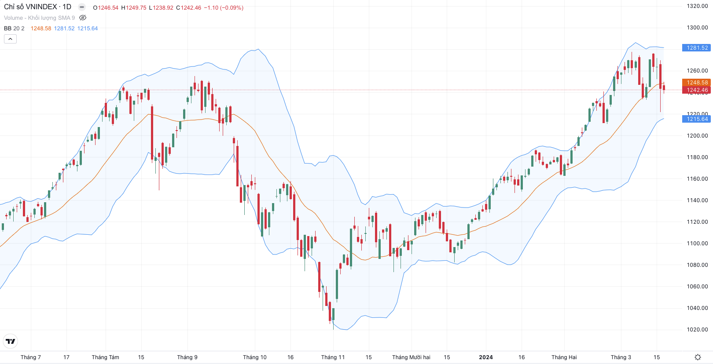The width and height of the screenshot is (713, 364).
Task: Click the 1140.00 price scale label
Action: click(697, 200)
